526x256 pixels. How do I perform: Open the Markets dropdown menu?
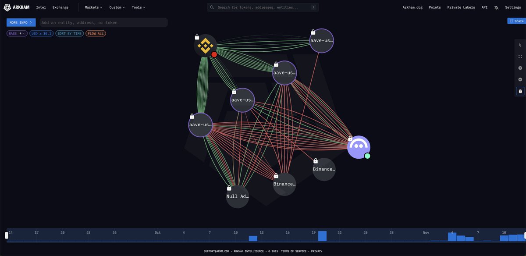pos(93,7)
